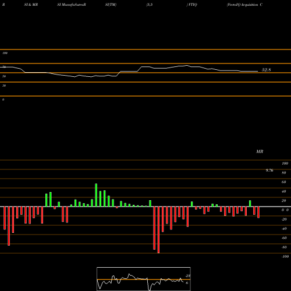Click the -28 value in mini chart
The width and height of the screenshot is (291, 291).
(x=188, y=276)
